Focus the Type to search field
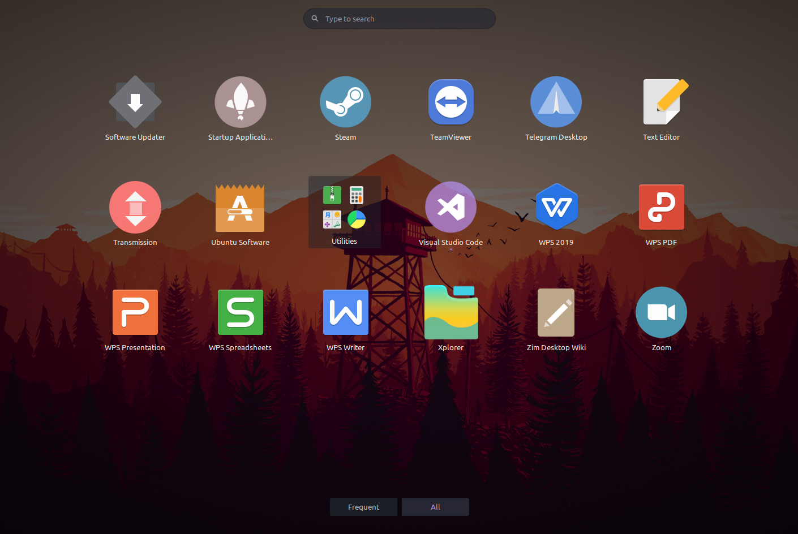The image size is (798, 534). [x=400, y=19]
